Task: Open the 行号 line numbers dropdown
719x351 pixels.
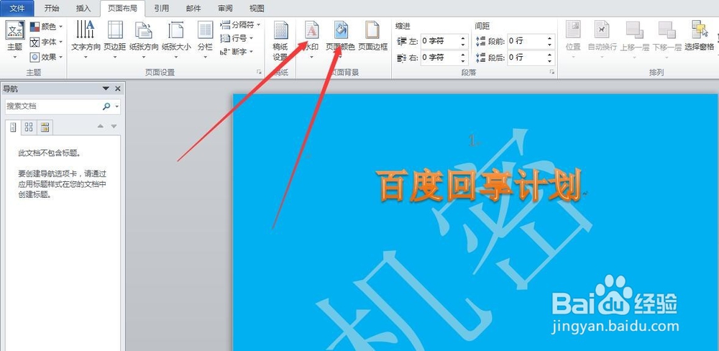Action: point(237,38)
